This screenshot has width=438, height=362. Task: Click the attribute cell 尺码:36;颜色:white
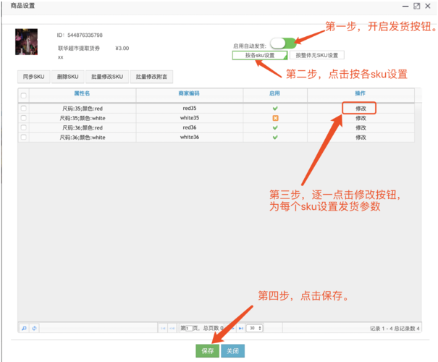[x=83, y=138]
